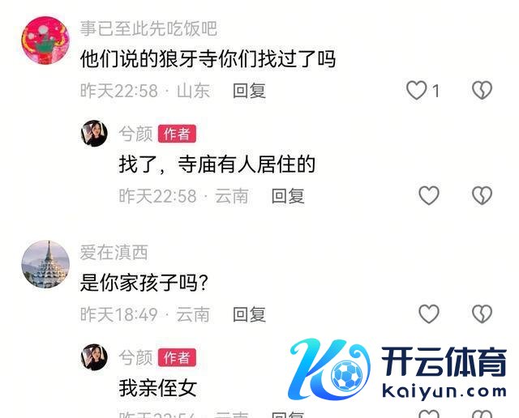Screen dimensions: 519x418
Task: Like the comment 是你家孩子吗?
Action: click(x=429, y=313)
